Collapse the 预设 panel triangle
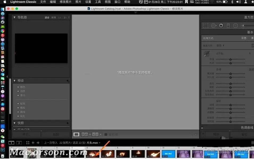254x159 pixels. [14, 81]
